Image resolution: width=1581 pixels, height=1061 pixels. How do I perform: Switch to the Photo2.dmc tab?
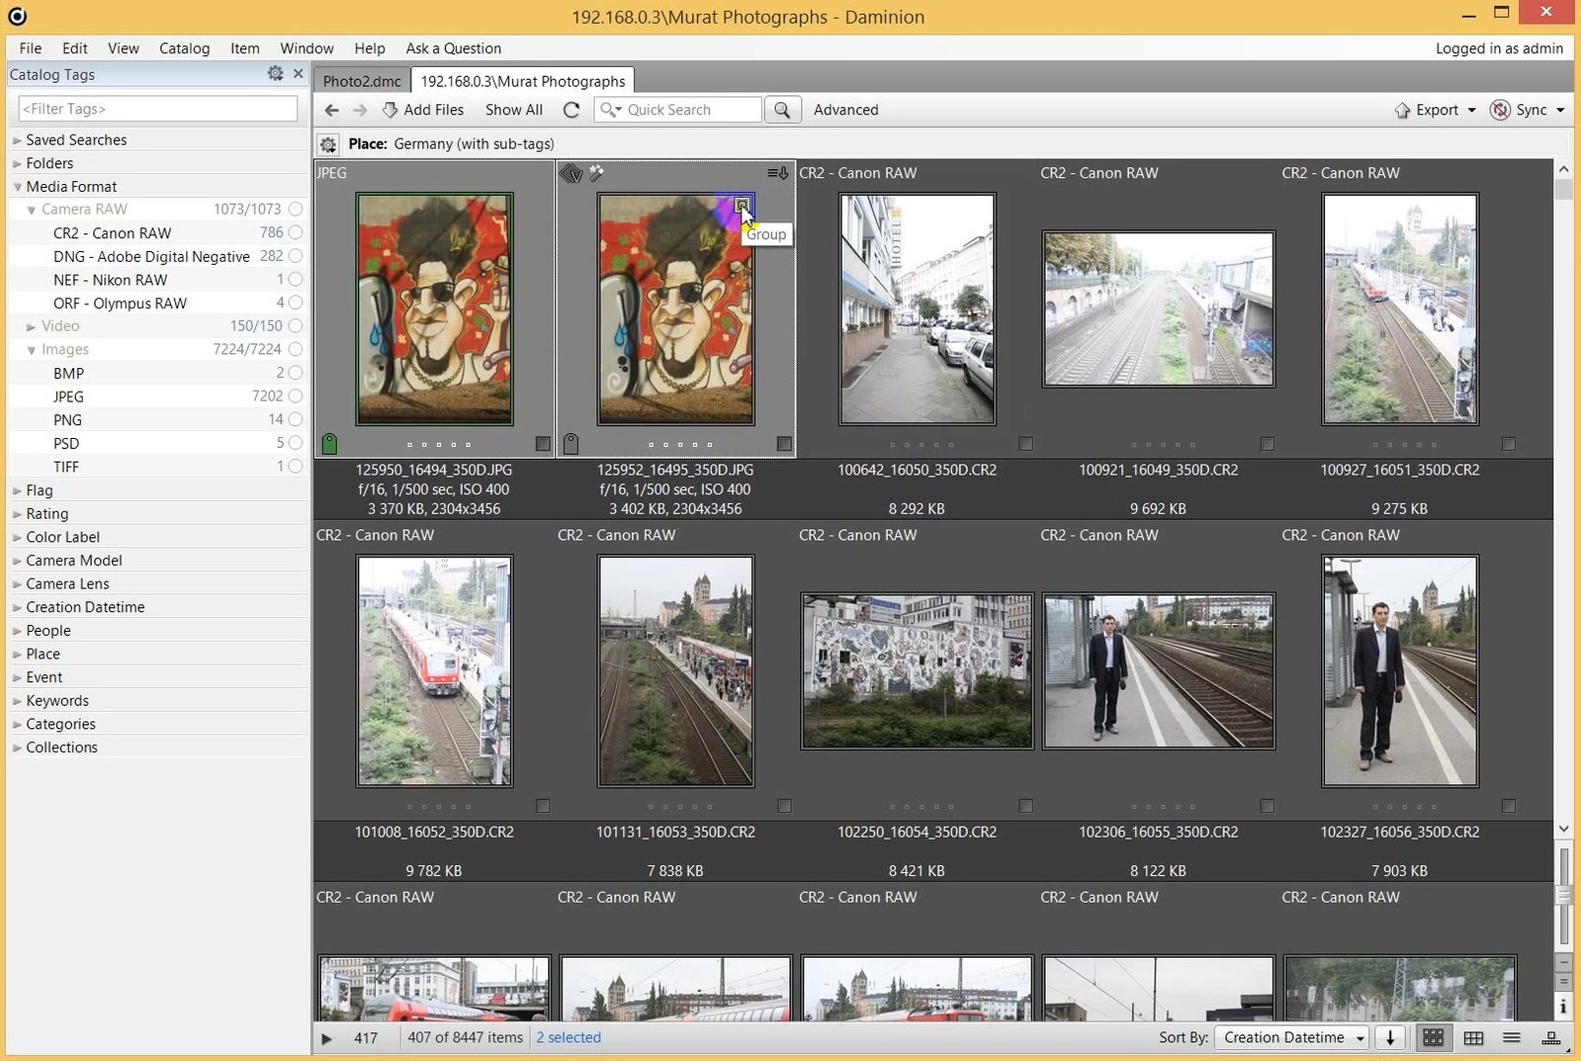click(x=362, y=81)
